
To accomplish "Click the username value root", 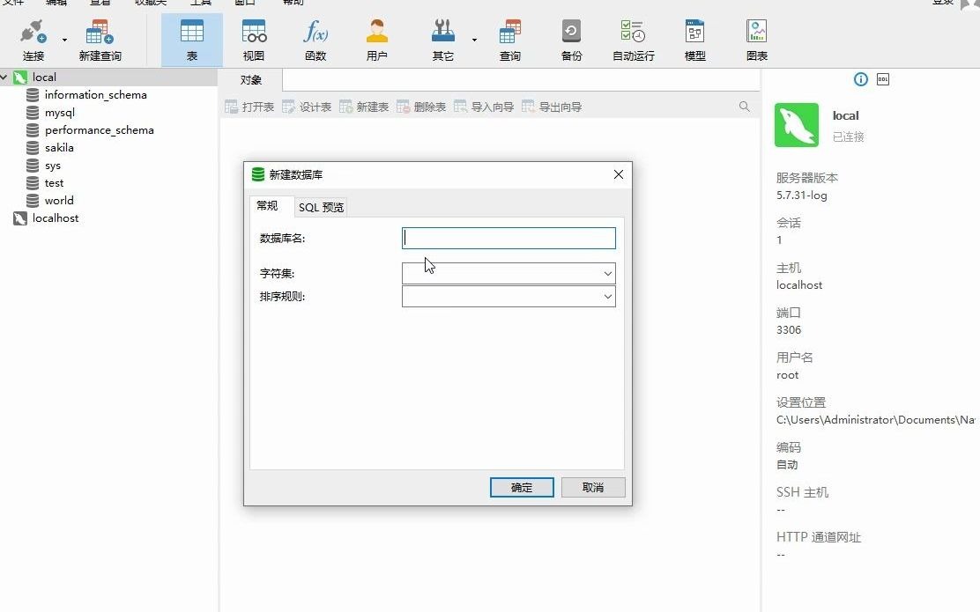I will coord(788,375).
